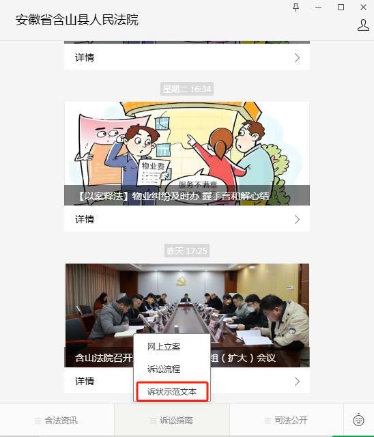Screen dimensions: 374x437
Task: Click the menu lines icon beside 诉讼指南
Action: click(x=153, y=421)
